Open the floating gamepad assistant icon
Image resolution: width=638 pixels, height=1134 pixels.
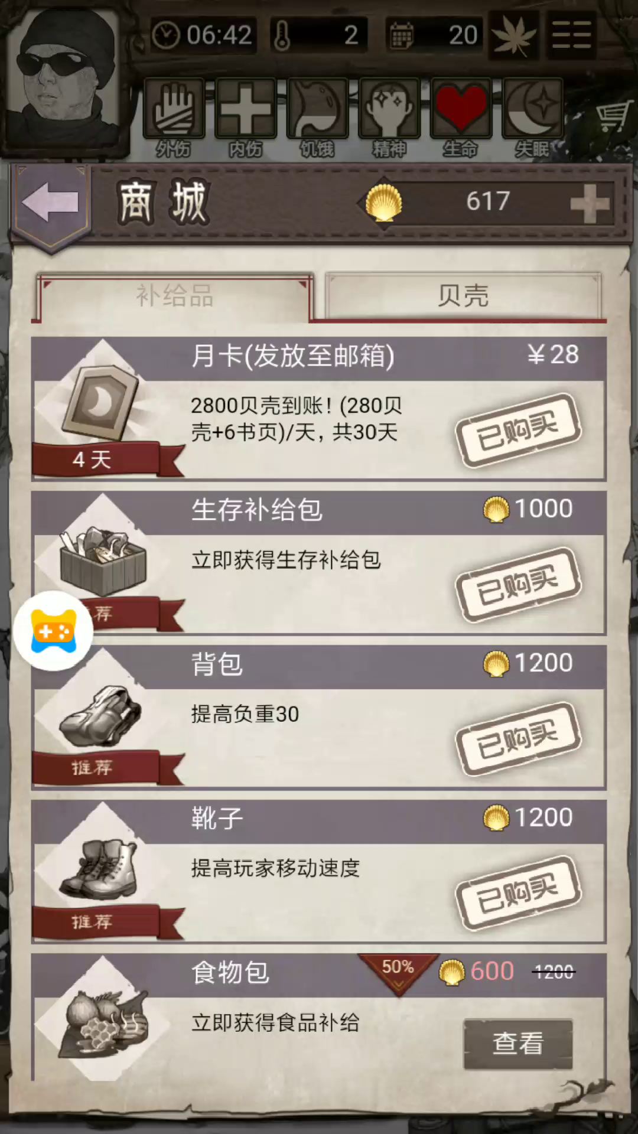(x=54, y=631)
